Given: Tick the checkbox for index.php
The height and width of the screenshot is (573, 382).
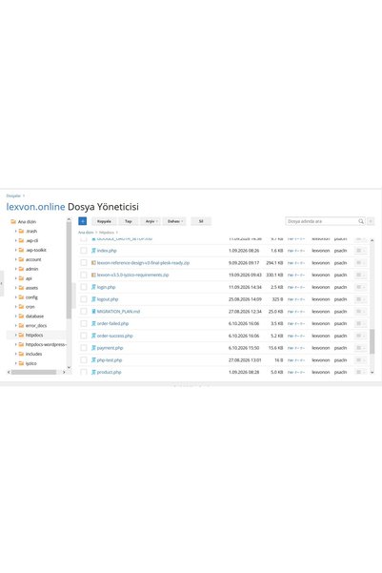Looking at the screenshot, I should [84, 251].
